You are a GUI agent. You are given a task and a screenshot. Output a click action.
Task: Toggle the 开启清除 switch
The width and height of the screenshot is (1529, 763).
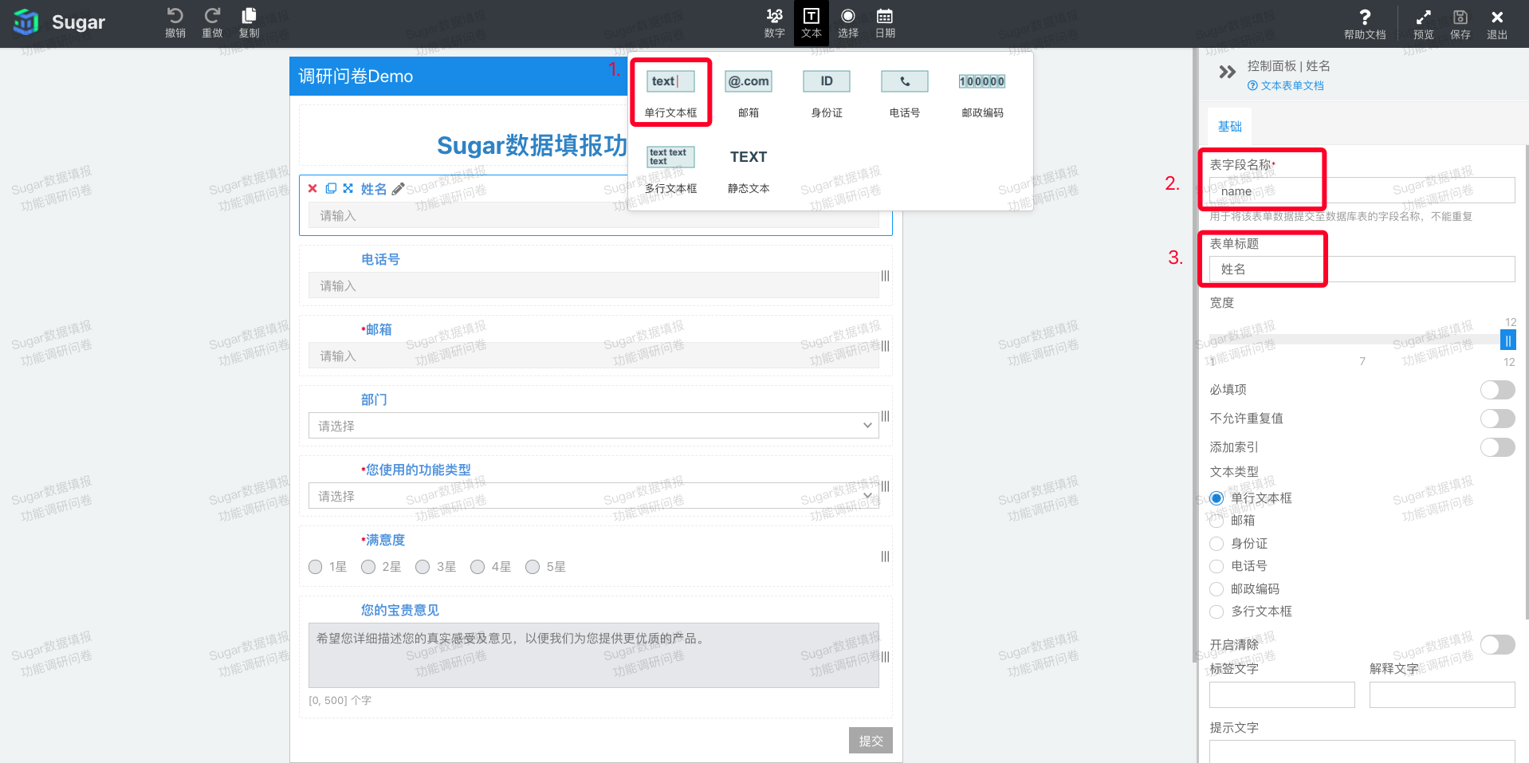tap(1497, 644)
